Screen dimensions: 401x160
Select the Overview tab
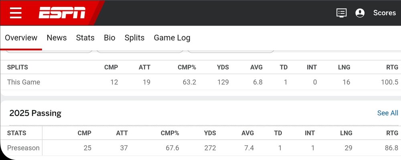[x=21, y=38]
